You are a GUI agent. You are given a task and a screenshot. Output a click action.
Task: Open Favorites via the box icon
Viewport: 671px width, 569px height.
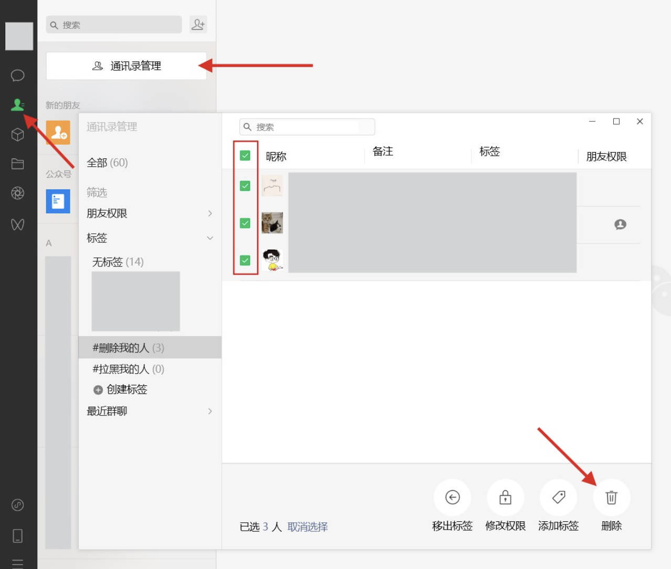click(18, 134)
